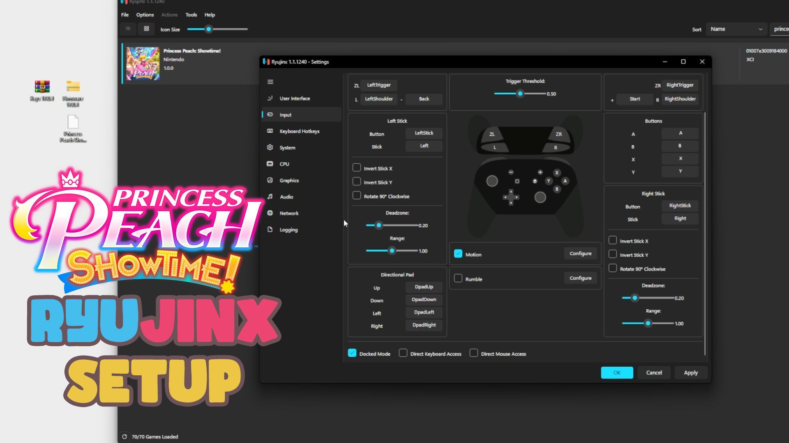This screenshot has height=443, width=789.
Task: Click the Apply button
Action: tap(691, 373)
